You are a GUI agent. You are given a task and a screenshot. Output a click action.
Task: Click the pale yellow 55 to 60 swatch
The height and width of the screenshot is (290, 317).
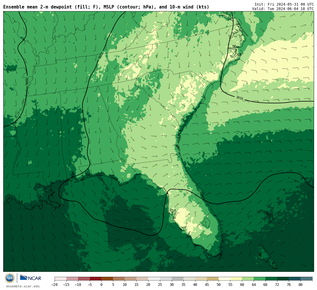236,279
